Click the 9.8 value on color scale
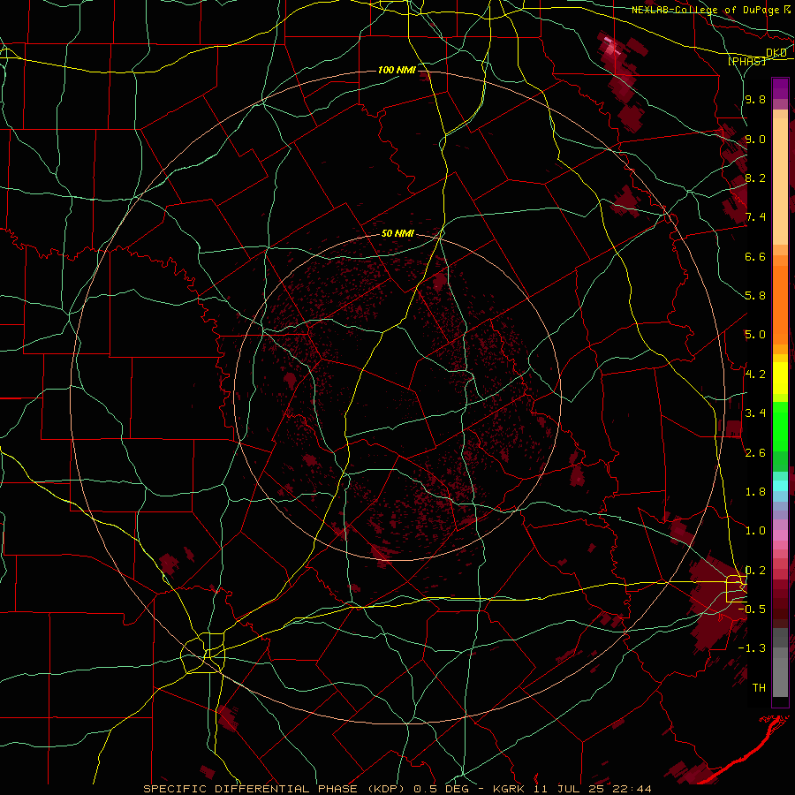Viewport: 795px width, 795px height. [x=755, y=99]
